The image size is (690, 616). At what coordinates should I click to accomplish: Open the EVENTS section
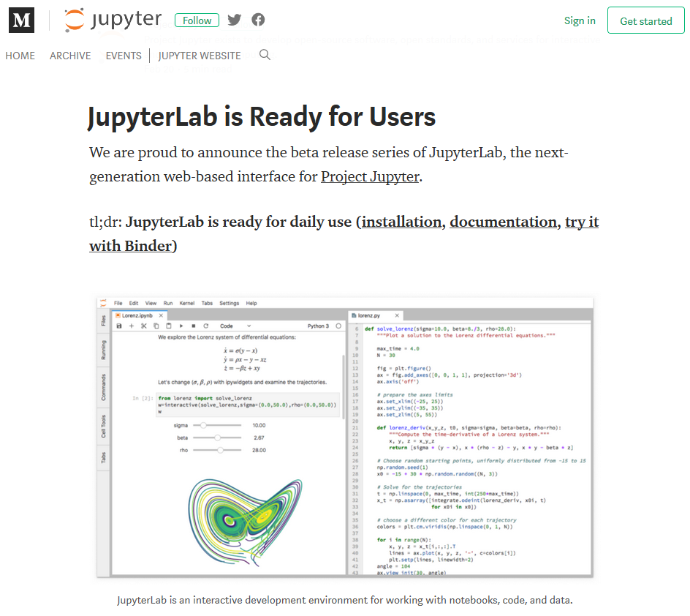coord(124,56)
